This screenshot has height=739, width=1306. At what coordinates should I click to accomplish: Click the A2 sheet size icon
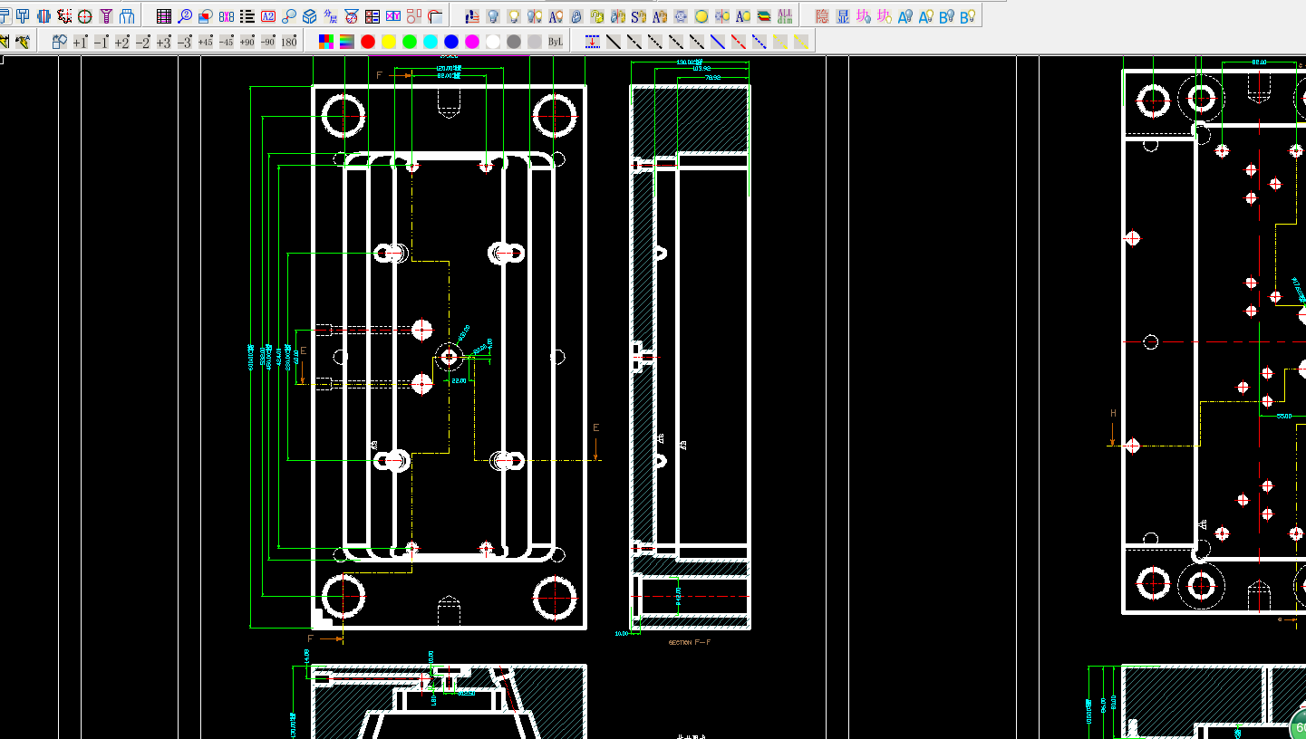click(268, 16)
